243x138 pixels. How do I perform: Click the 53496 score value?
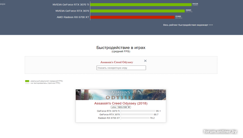point(178,16)
